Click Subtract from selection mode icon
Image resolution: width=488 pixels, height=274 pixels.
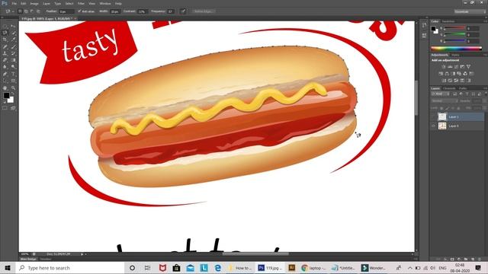pyautogui.click(x=32, y=11)
